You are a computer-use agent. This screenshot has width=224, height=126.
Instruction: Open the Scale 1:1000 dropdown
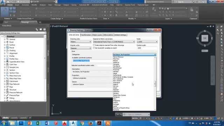pyautogui.click(x=147, y=42)
